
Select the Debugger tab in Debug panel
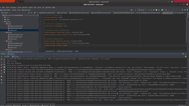pyautogui.click(x=7, y=57)
